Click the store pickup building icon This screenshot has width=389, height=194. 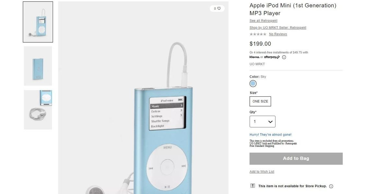253,186
